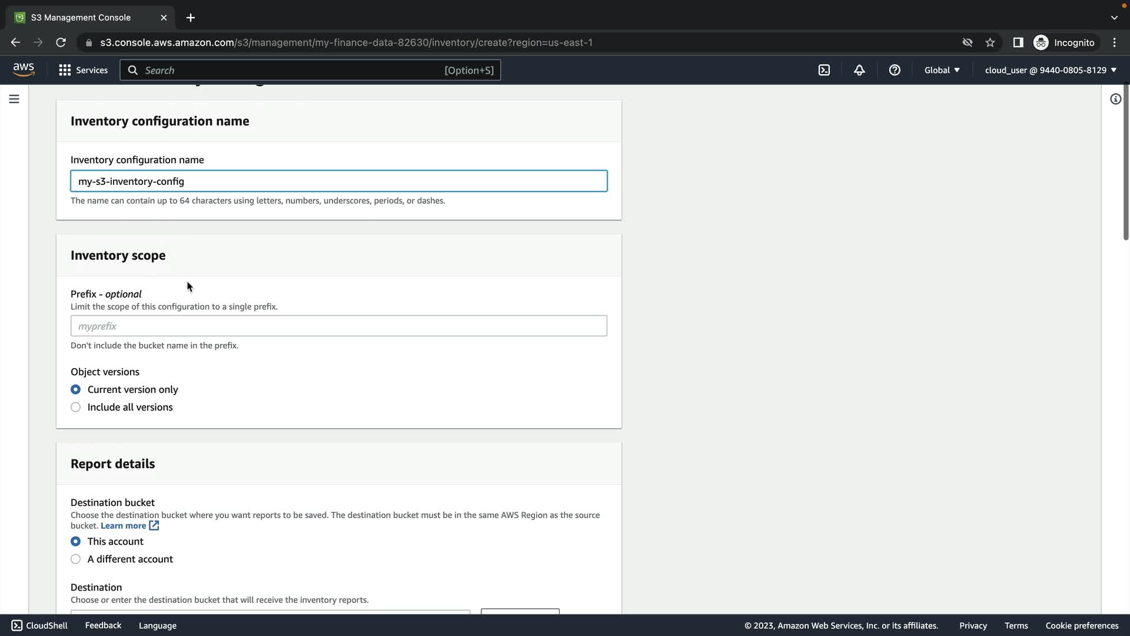1130x636 pixels.
Task: Open the Services grid menu
Action: point(83,70)
